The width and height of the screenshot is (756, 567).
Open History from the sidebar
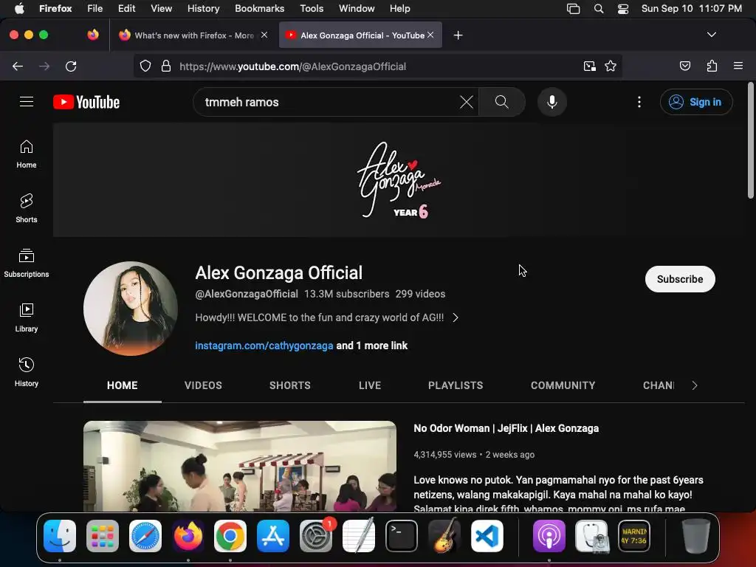point(27,372)
